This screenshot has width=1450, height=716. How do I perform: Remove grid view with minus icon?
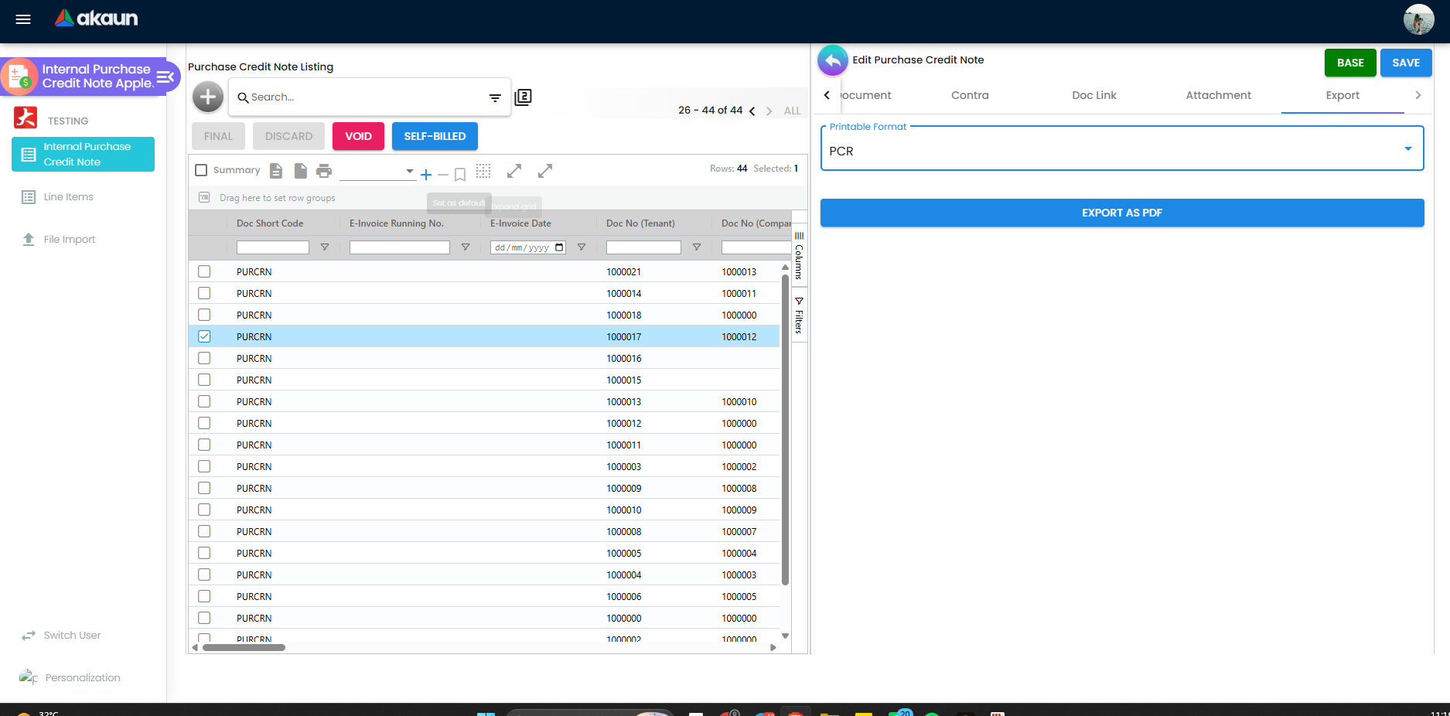(x=443, y=175)
